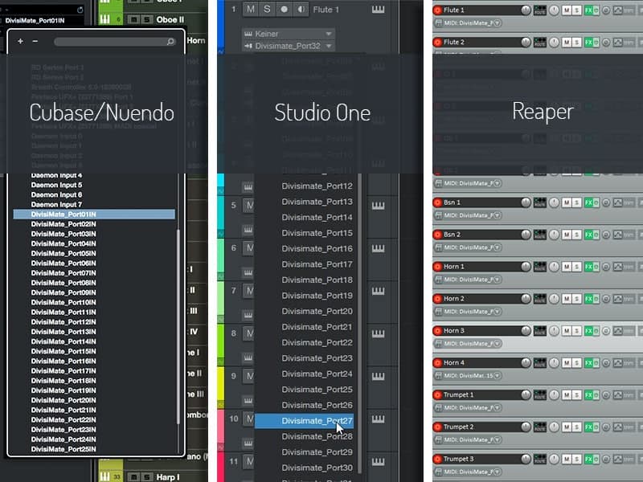Enable monitoring on Studio One Flute 1
Screen dimensions: 643x482
(301, 10)
